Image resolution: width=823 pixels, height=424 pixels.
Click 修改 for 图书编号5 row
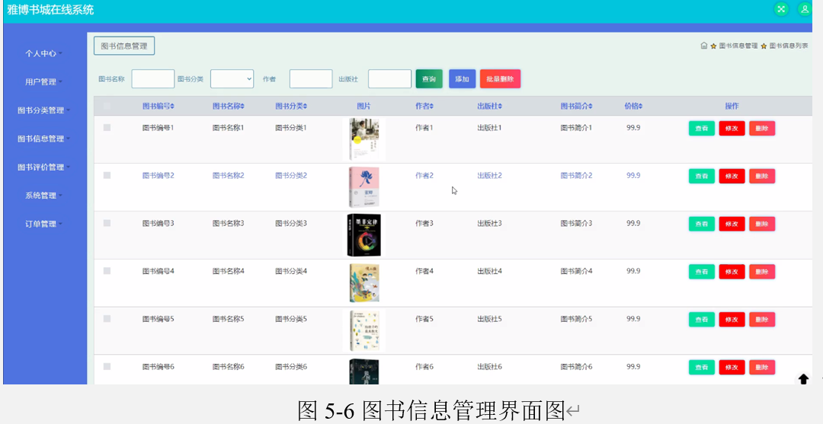pos(732,320)
